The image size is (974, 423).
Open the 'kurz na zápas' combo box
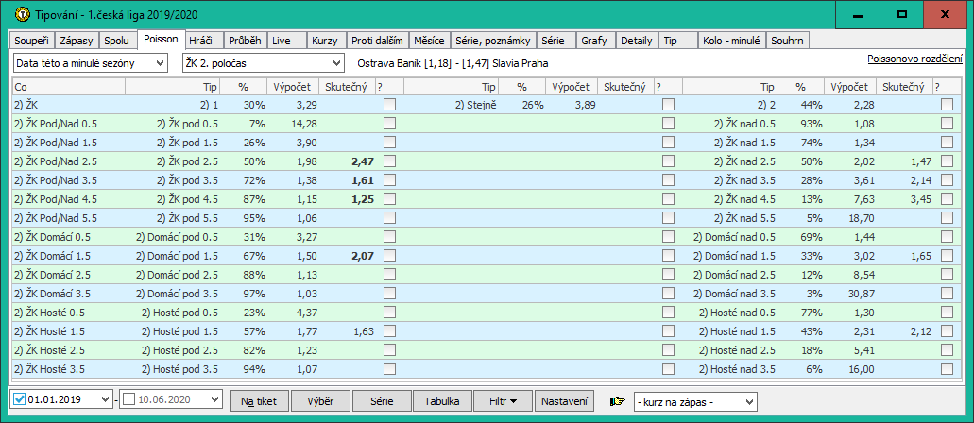click(694, 401)
